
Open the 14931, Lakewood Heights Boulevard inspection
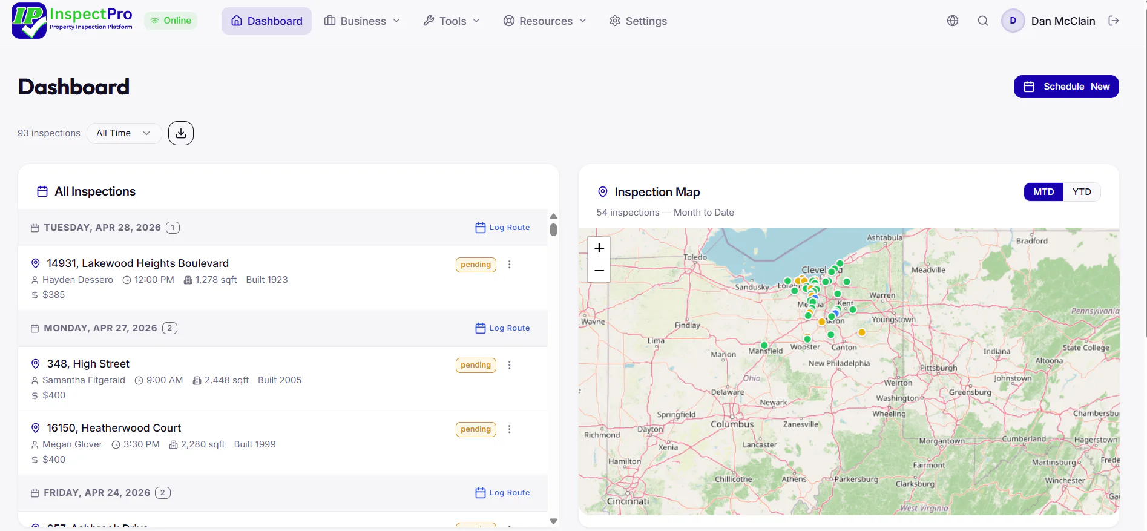coord(138,263)
